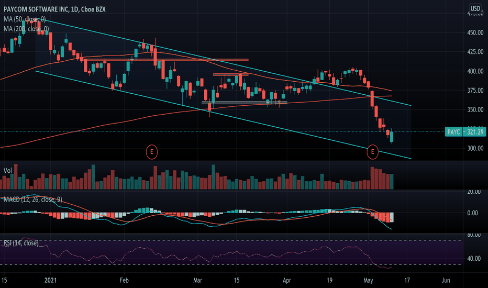This screenshot has width=488, height=288.
Task: Click the Feb date axis label
Action: 124,280
